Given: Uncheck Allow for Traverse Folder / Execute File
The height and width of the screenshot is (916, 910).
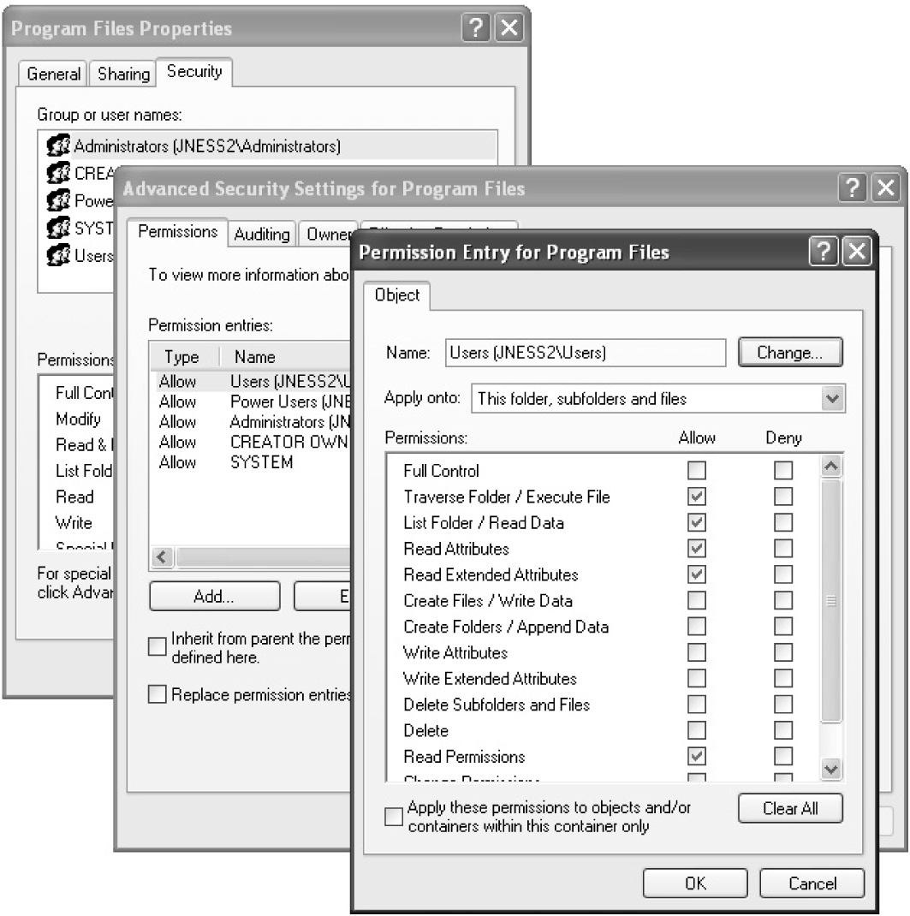Looking at the screenshot, I should coord(696,497).
